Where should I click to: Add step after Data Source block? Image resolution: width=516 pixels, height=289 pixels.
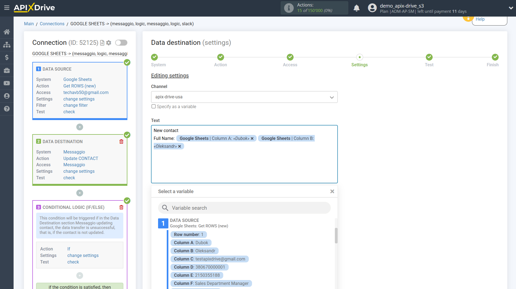(80, 127)
